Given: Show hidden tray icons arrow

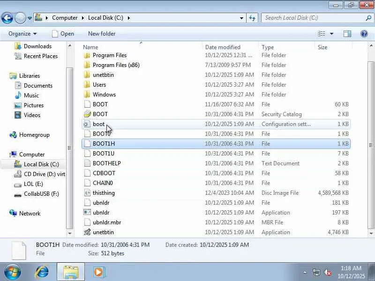Looking at the screenshot, I should pyautogui.click(x=305, y=272).
